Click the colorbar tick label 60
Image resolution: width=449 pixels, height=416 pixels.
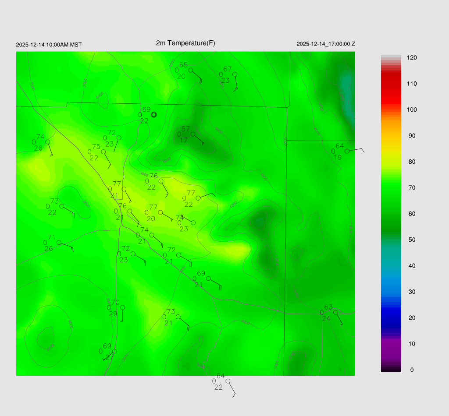[412, 214]
